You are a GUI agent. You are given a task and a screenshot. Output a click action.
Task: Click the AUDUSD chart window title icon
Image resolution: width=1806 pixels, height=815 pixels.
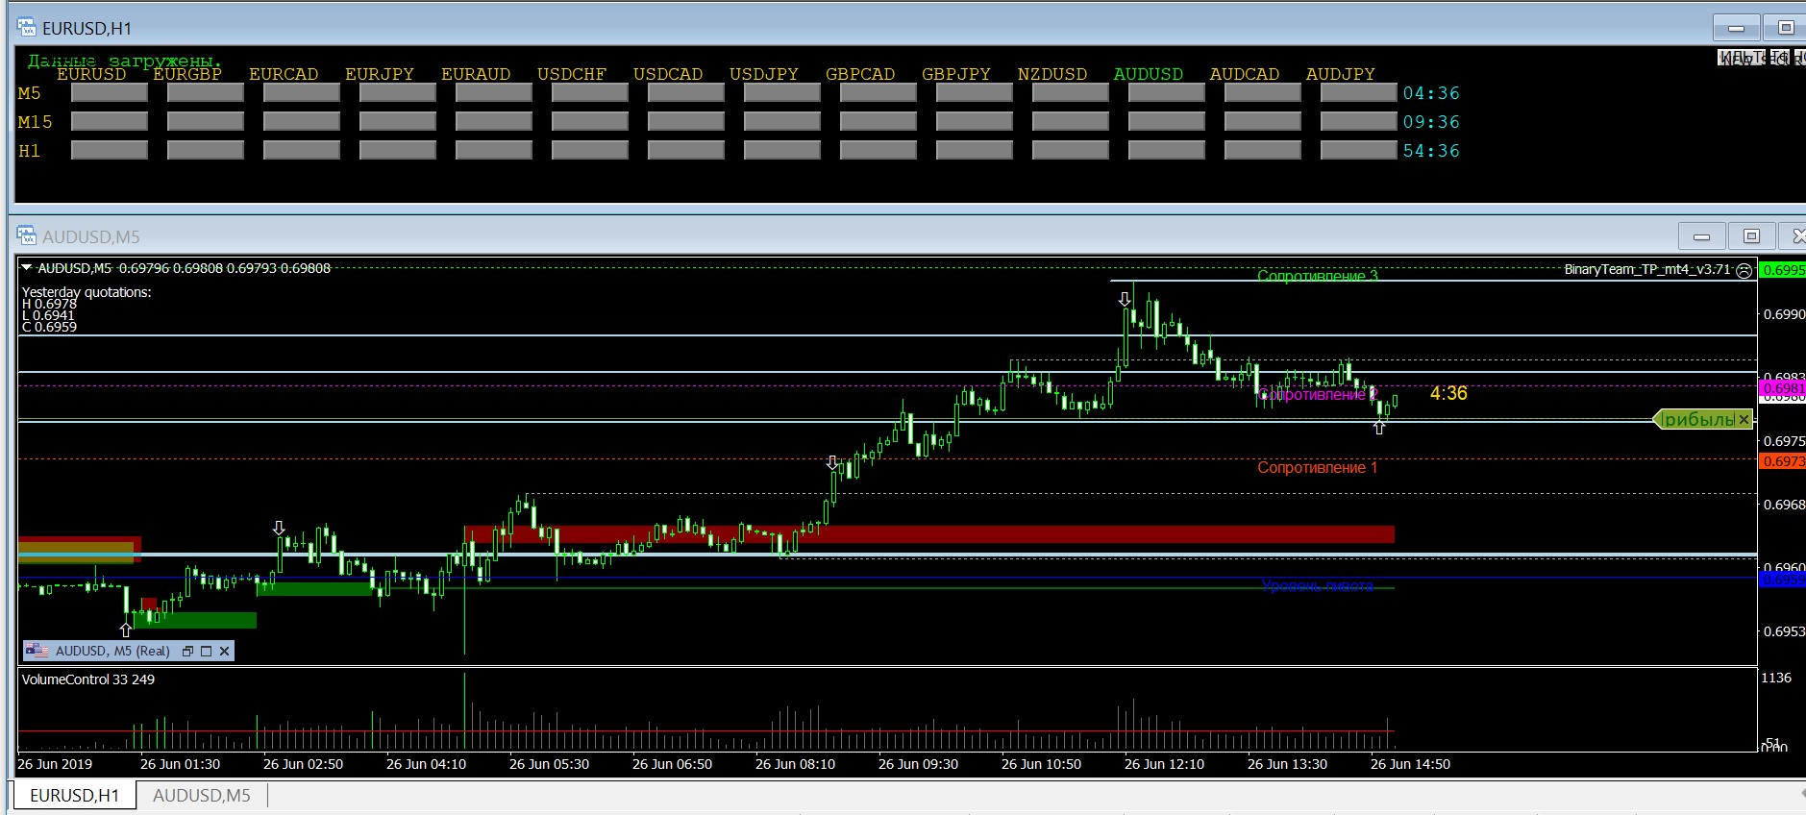26,236
